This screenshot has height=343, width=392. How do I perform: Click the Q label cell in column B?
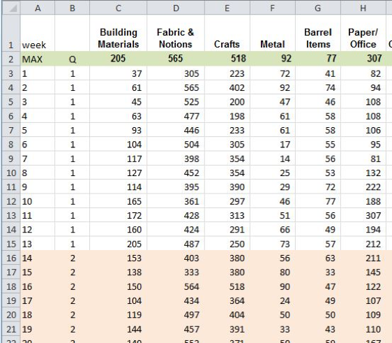pos(72,59)
